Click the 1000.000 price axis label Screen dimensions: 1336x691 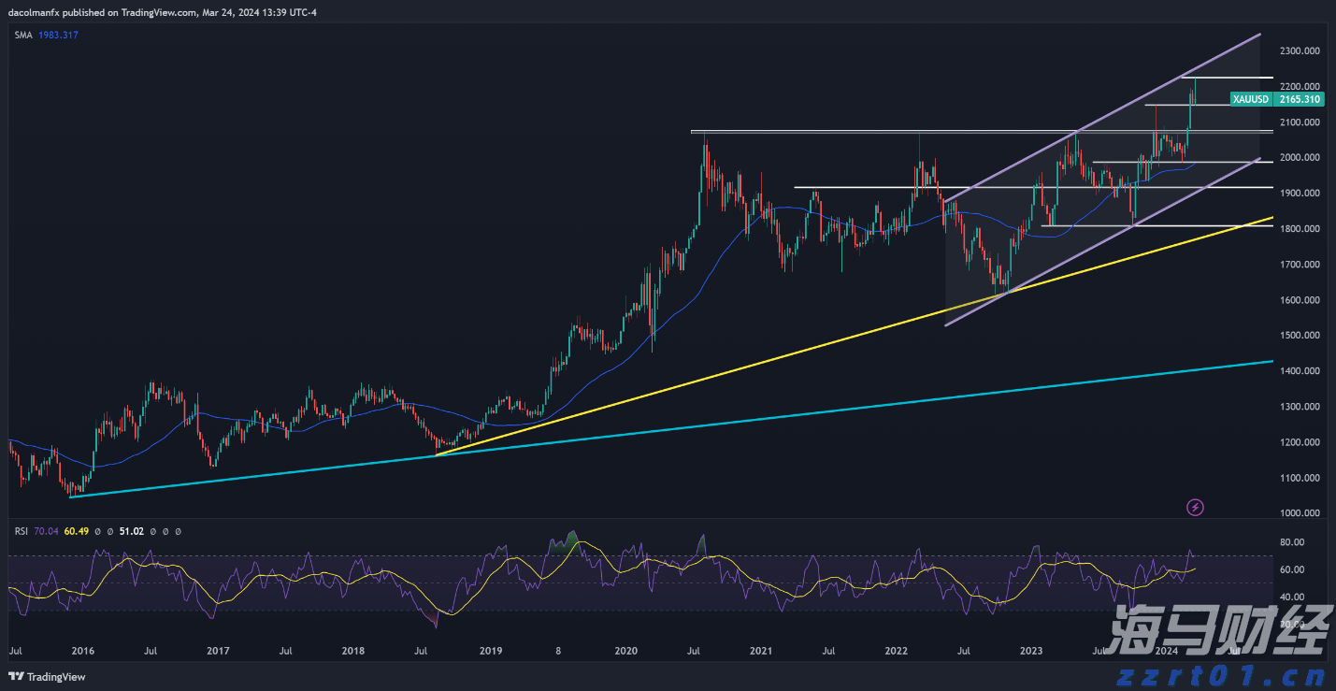tap(1300, 513)
